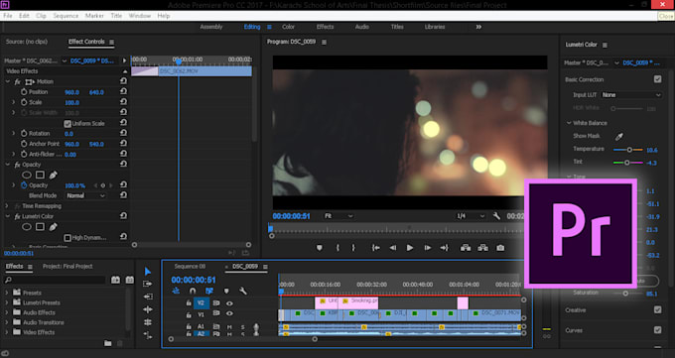Screen dimensions: 675x358
Task: Collapse the White Balance section
Action: pyautogui.click(x=569, y=123)
